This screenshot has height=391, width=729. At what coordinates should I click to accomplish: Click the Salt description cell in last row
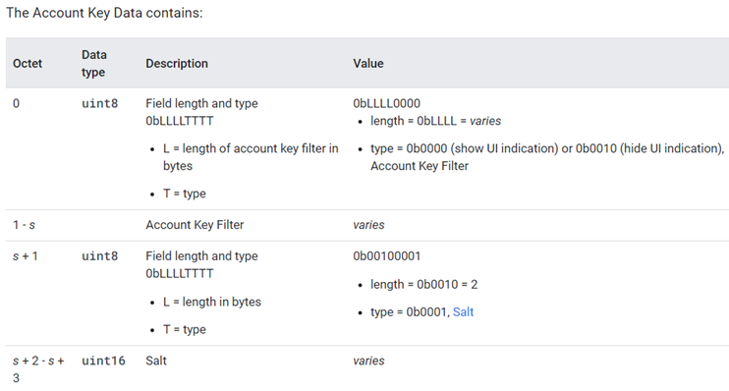point(156,361)
